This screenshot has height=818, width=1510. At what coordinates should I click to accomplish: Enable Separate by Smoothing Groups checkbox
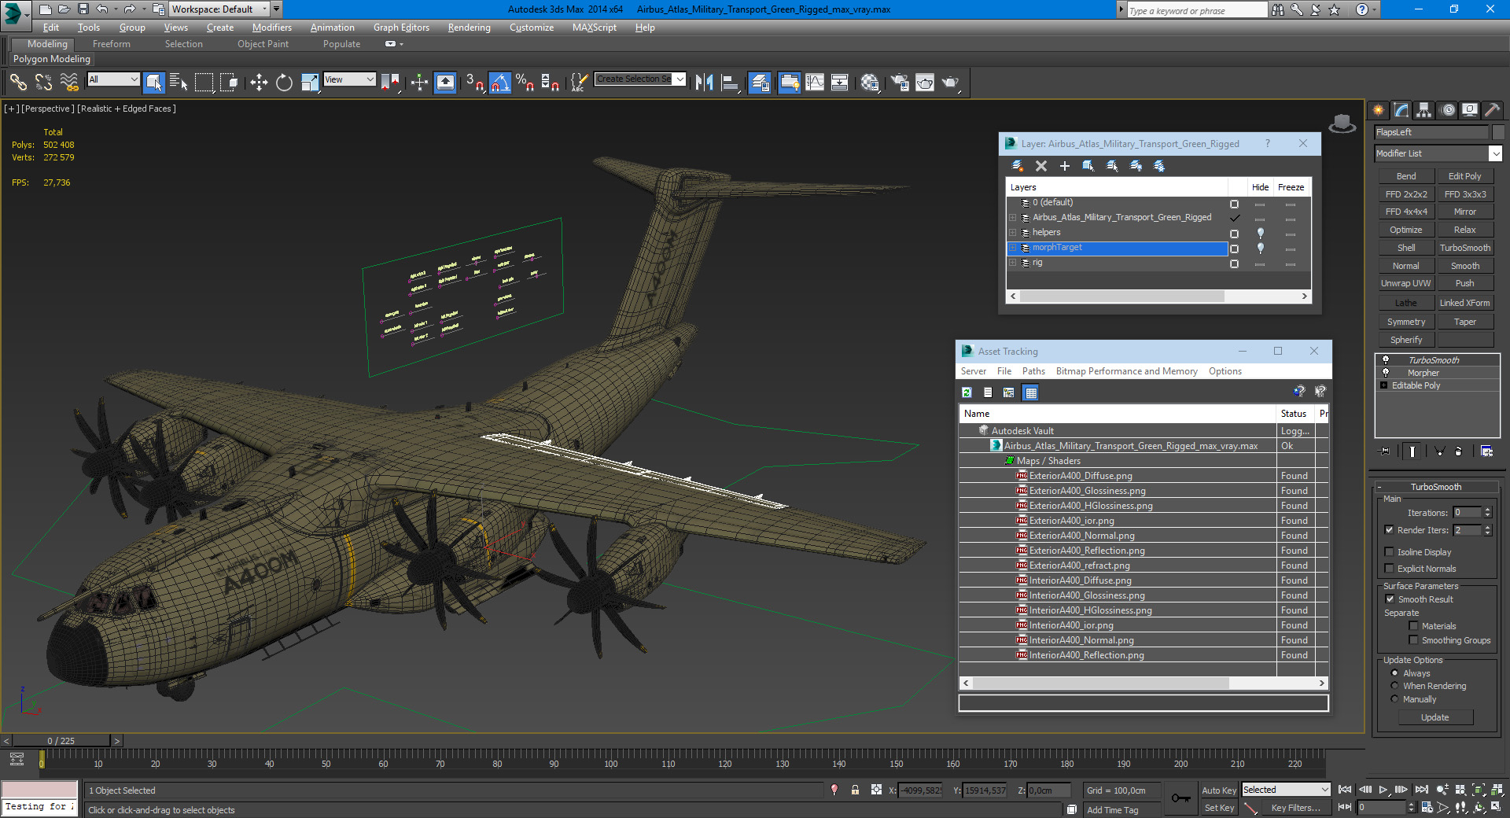click(1413, 640)
